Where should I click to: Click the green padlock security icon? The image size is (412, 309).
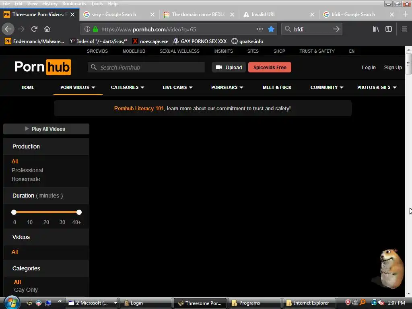pyautogui.click(x=95, y=29)
